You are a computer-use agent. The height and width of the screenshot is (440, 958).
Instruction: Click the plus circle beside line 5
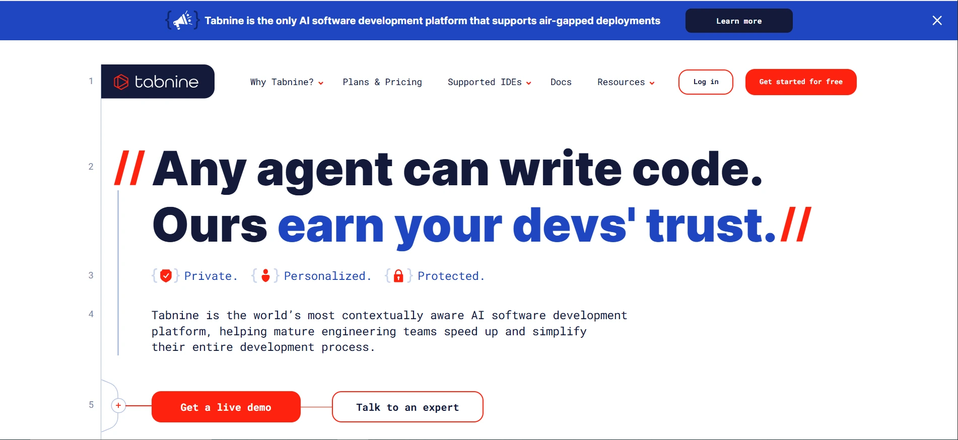pyautogui.click(x=118, y=405)
